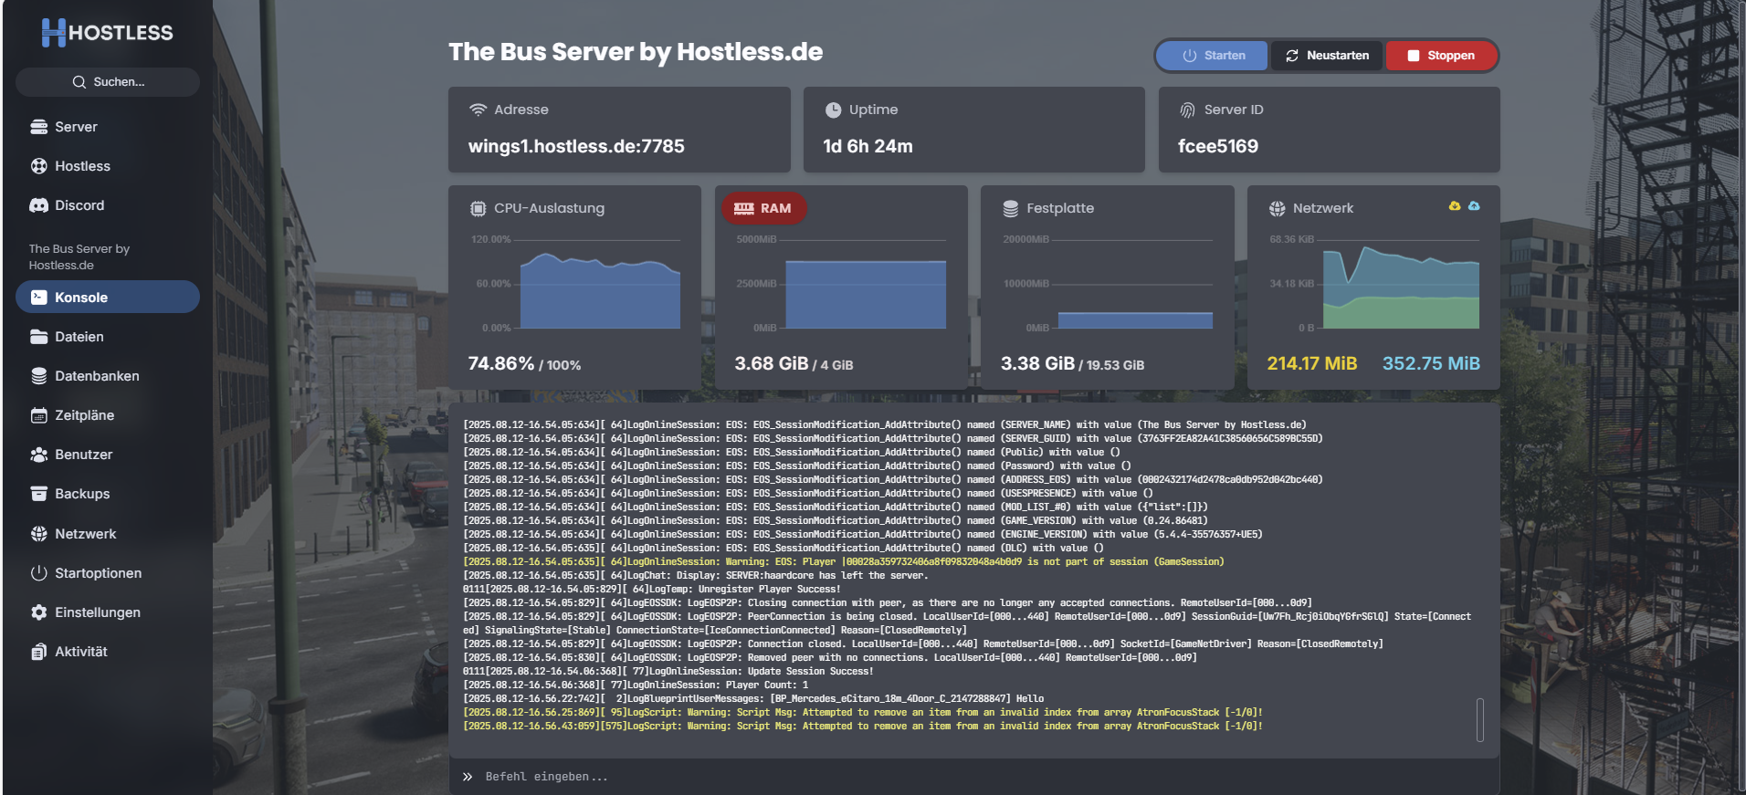Click the fingerprint icon beside Server ID
1746x795 pixels.
point(1187,110)
